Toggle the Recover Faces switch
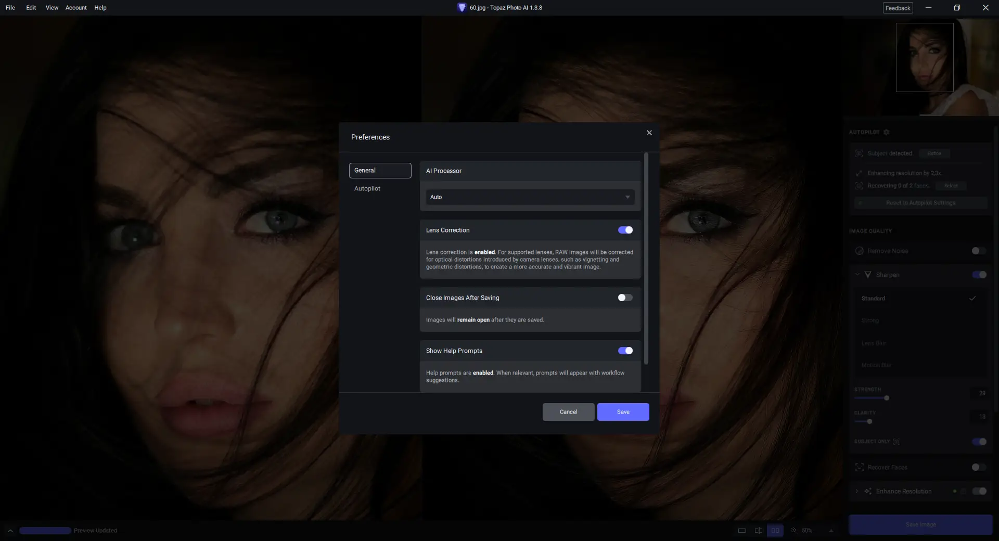Image resolution: width=999 pixels, height=541 pixels. (x=979, y=467)
